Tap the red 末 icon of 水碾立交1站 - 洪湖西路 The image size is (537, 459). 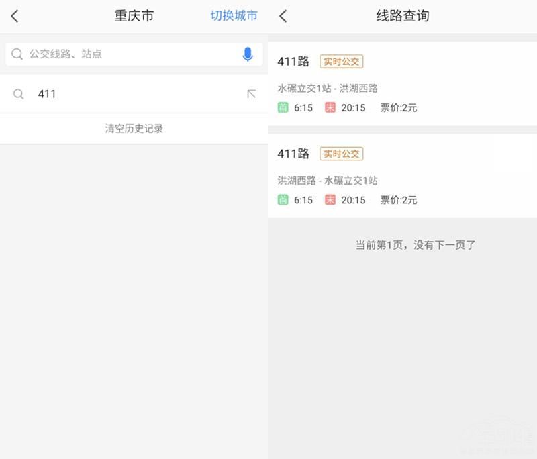click(x=330, y=107)
